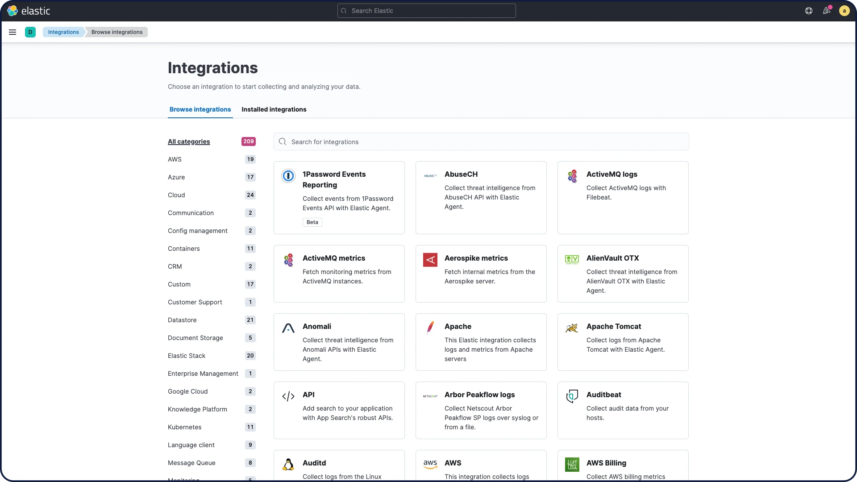Focus the Search Elastic field
857x482 pixels.
[x=427, y=11]
